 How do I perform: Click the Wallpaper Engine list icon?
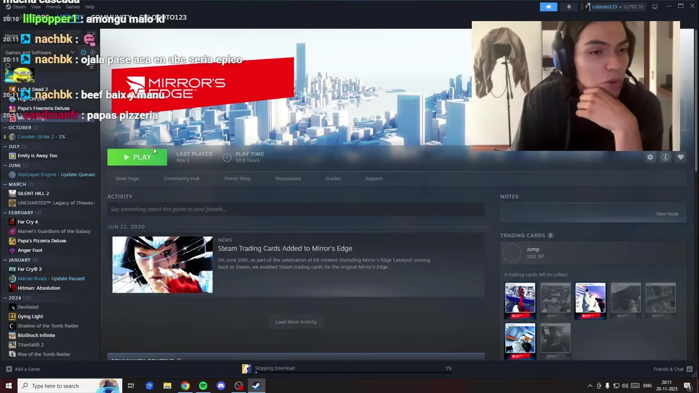coord(12,175)
